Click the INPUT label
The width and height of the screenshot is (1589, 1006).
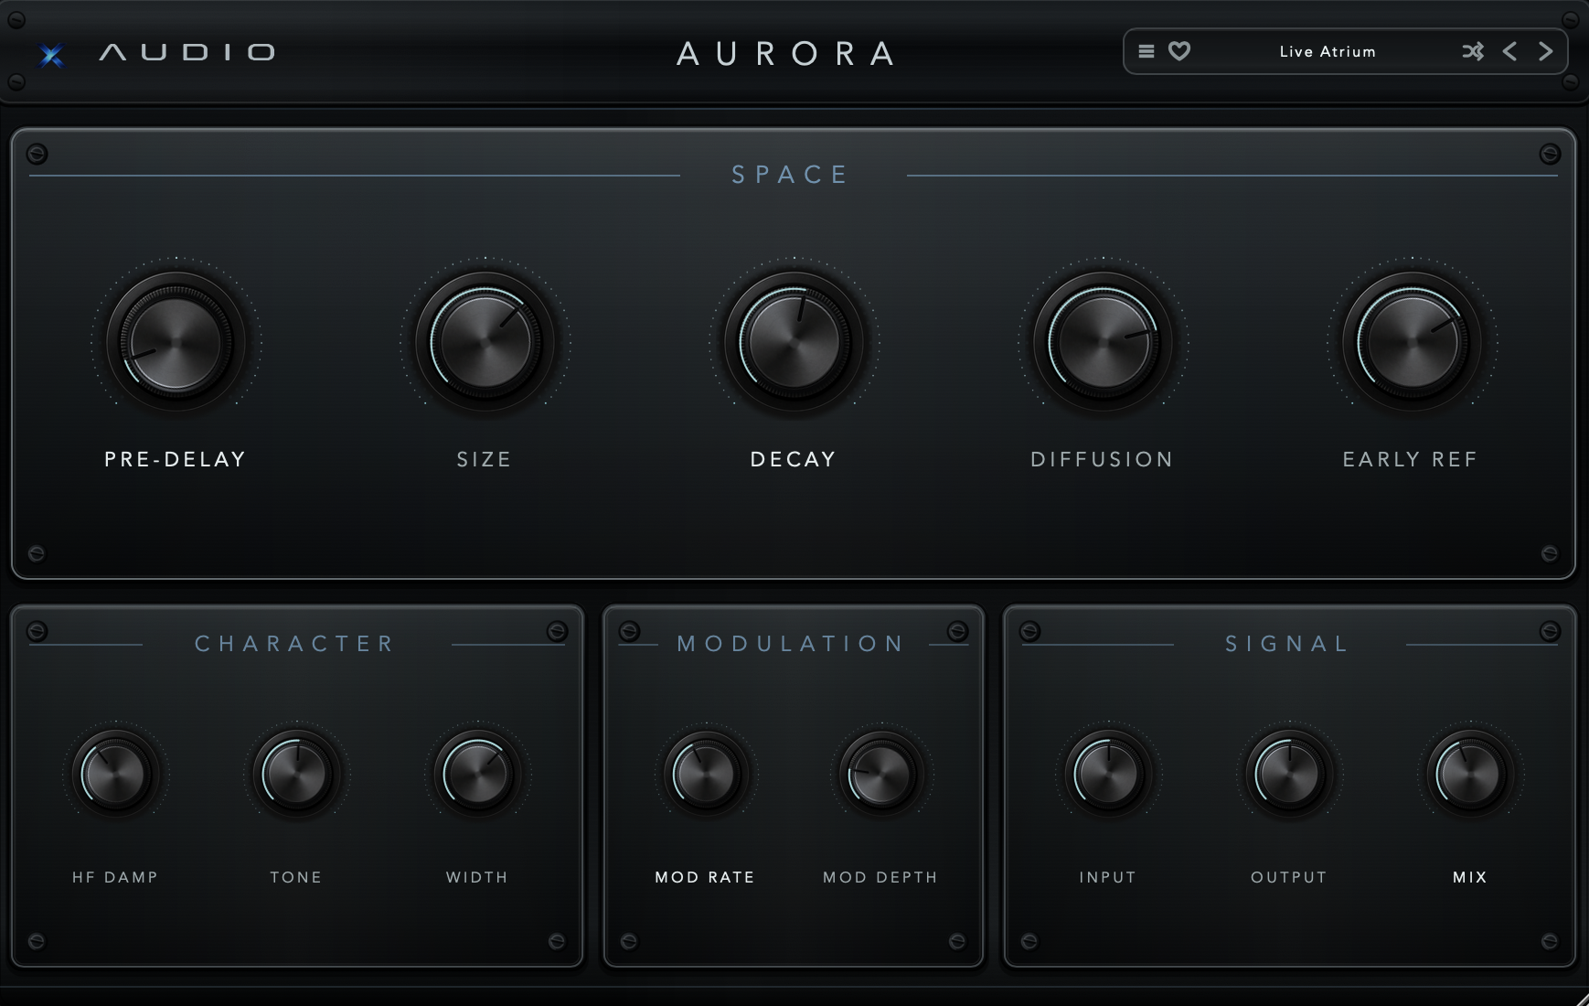[x=1108, y=877]
